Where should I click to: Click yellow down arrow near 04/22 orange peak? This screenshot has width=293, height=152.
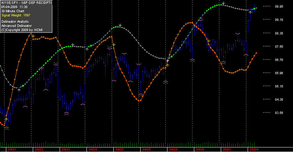33,36
